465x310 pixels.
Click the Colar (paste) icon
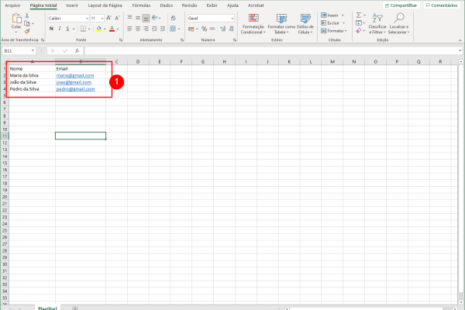(x=16, y=19)
